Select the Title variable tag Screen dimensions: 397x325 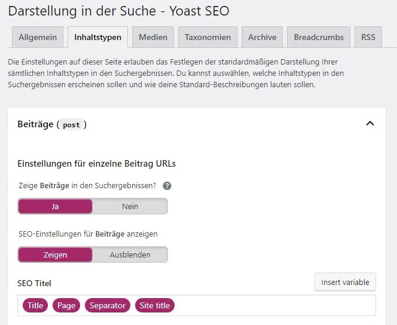(35, 305)
